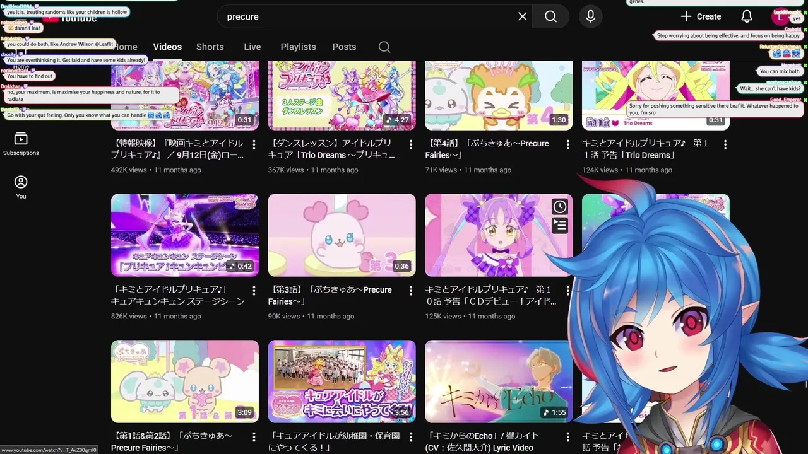
Task: Click the 367K views text
Action: coord(286,170)
